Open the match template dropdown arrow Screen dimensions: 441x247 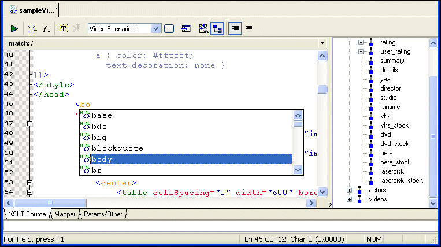tap(322, 43)
